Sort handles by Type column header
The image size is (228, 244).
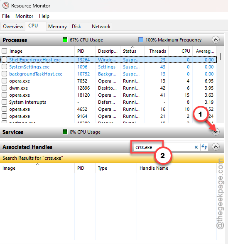[x=116, y=168]
